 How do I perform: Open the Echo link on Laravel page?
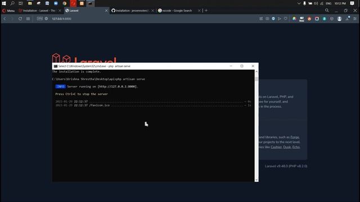pyautogui.click(x=296, y=147)
